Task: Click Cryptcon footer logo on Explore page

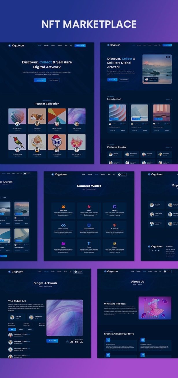Action: (155, 246)
